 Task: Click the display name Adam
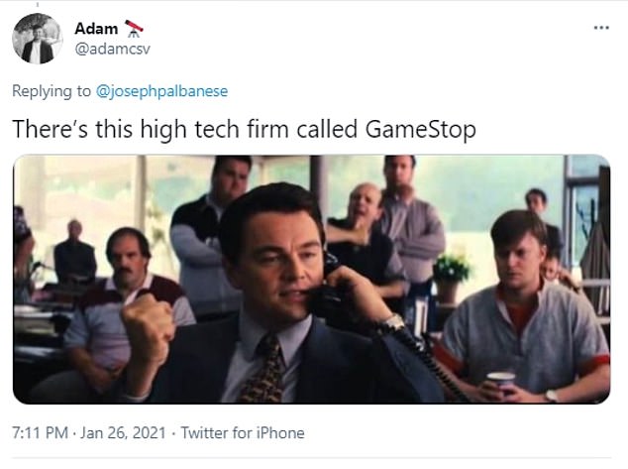pyautogui.click(x=96, y=29)
